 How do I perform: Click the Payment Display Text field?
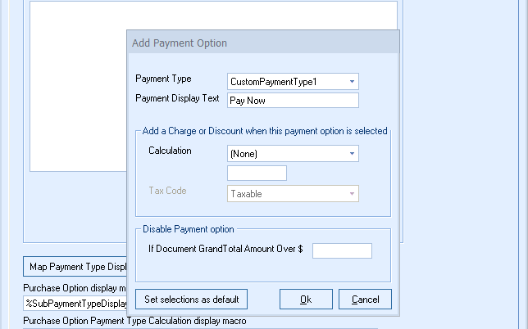293,101
